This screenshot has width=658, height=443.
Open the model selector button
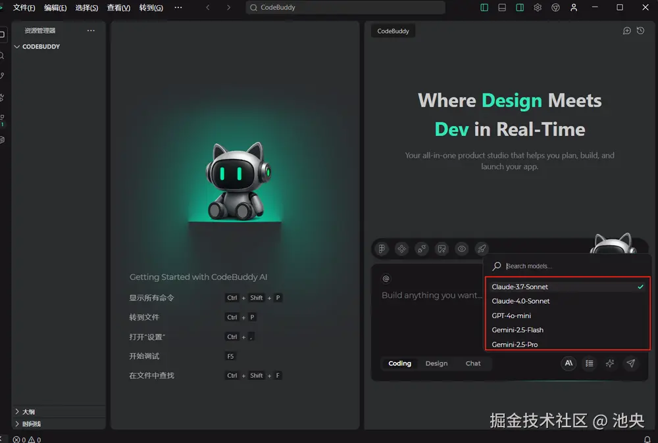pos(569,363)
